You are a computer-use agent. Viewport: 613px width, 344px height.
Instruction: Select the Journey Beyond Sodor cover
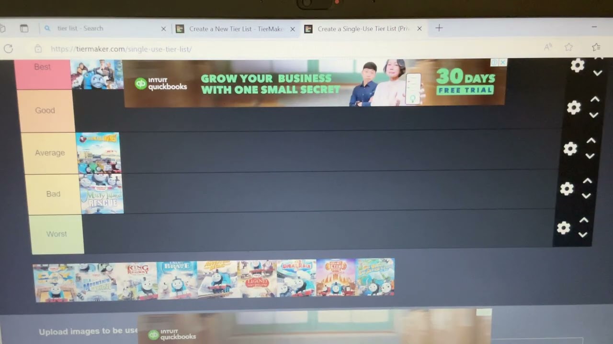click(x=336, y=277)
